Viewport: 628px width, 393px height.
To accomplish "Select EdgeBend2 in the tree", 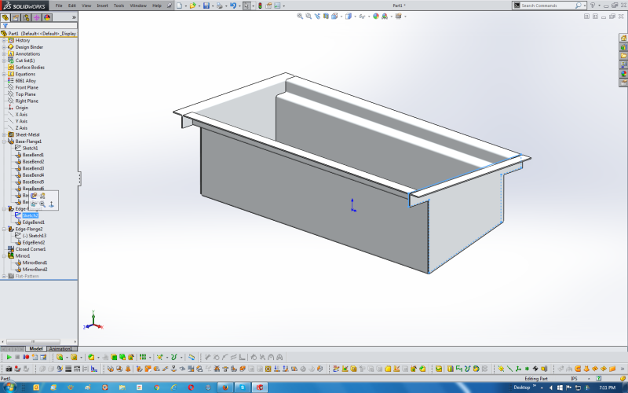I will (34, 242).
